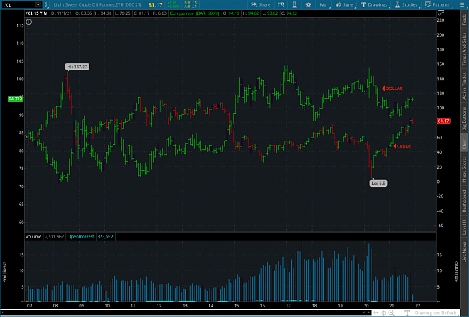This screenshot has height=317, width=469.
Task: Click the 2,511,962 volume value
Action: pyautogui.click(x=54, y=237)
